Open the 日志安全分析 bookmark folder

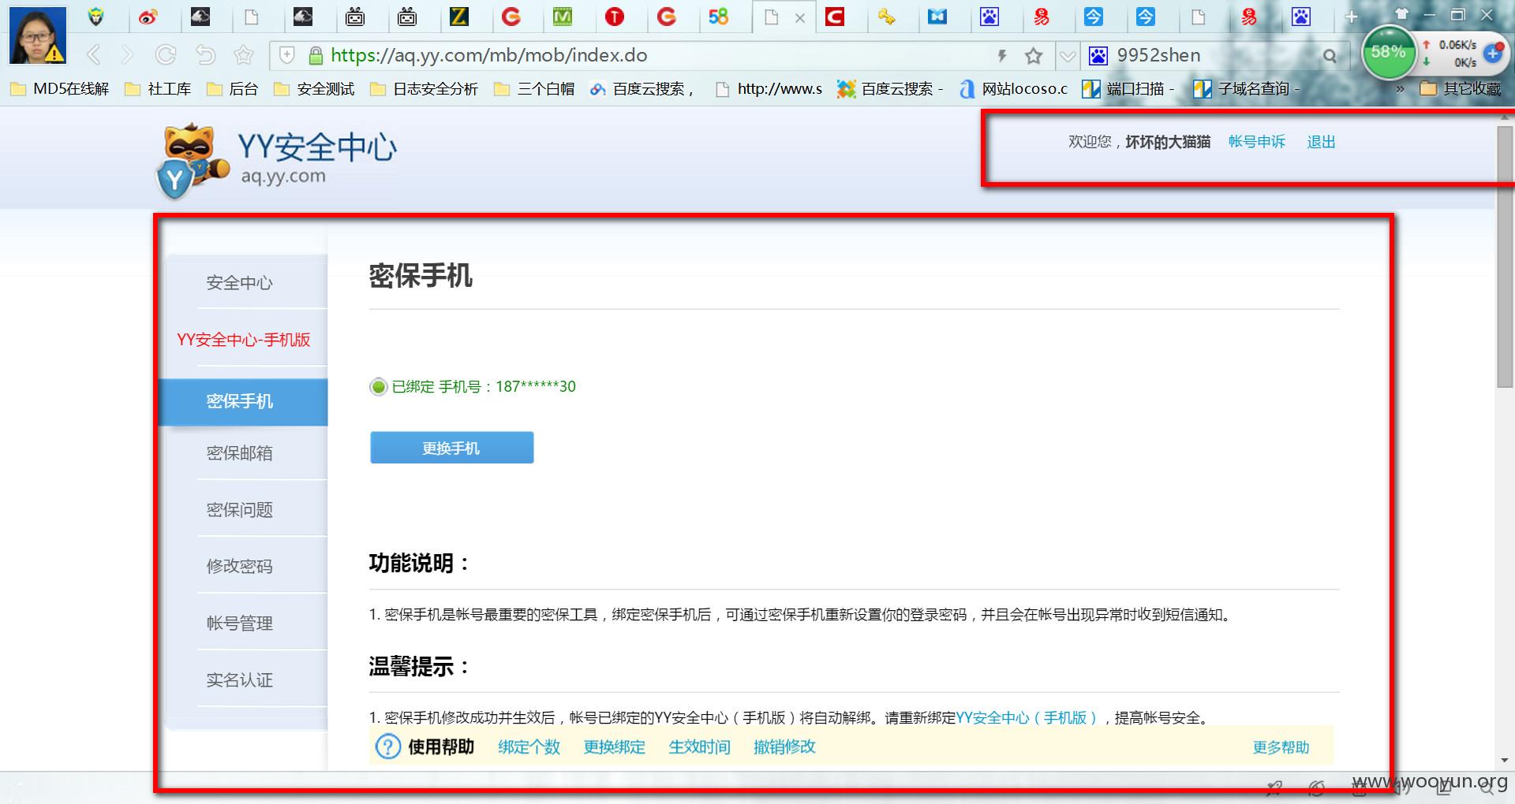click(424, 89)
